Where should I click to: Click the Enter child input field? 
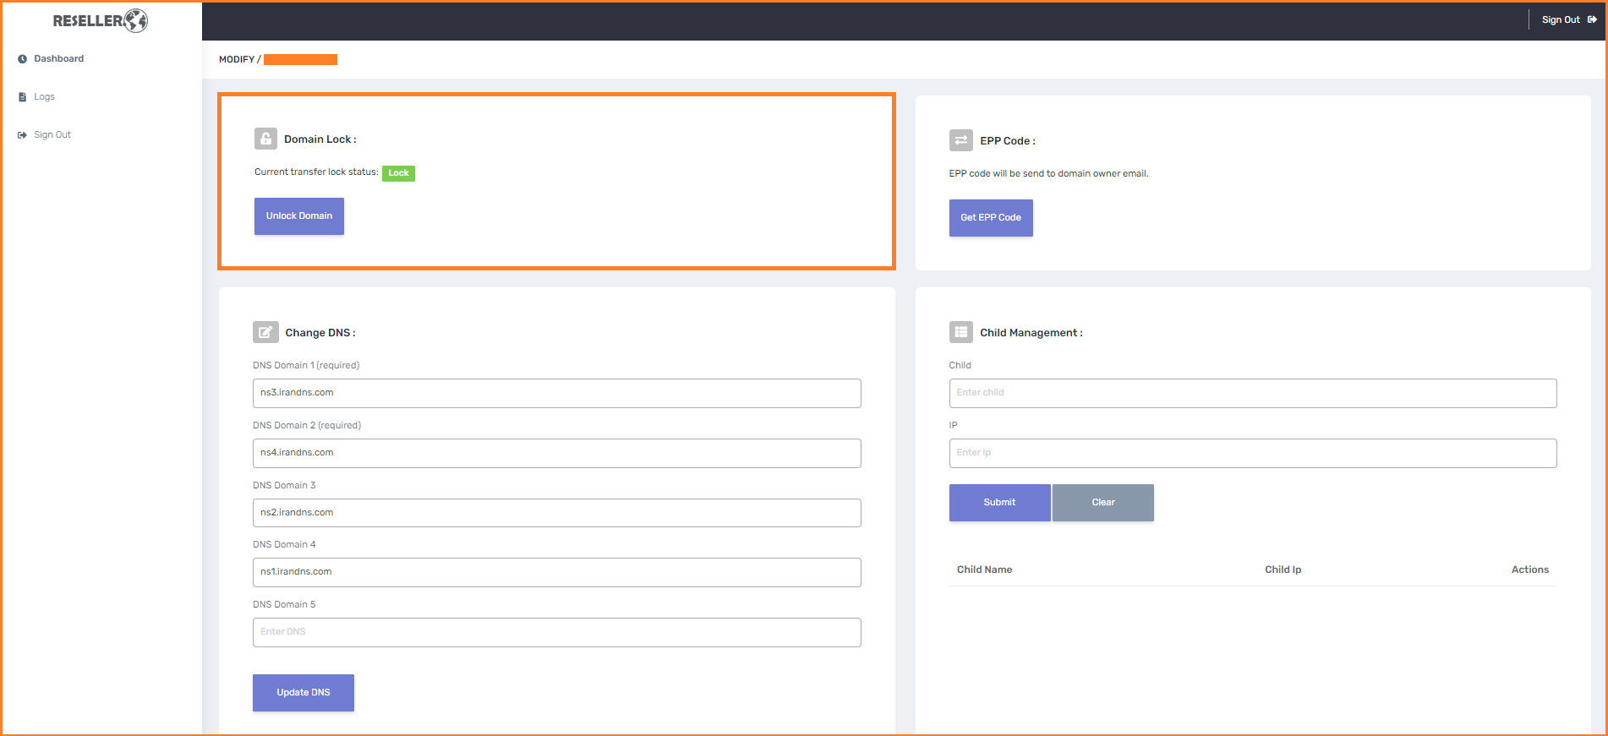click(1252, 393)
